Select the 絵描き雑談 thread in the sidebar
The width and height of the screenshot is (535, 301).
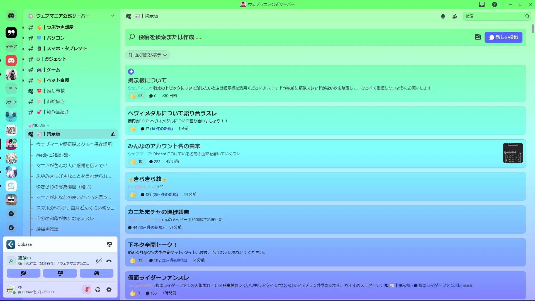click(47, 229)
